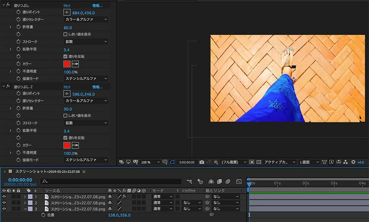This screenshot has height=222, width=369.
Task: Open 塗りセレクター dropdown in first 塗りつぶし
Action: click(x=86, y=19)
